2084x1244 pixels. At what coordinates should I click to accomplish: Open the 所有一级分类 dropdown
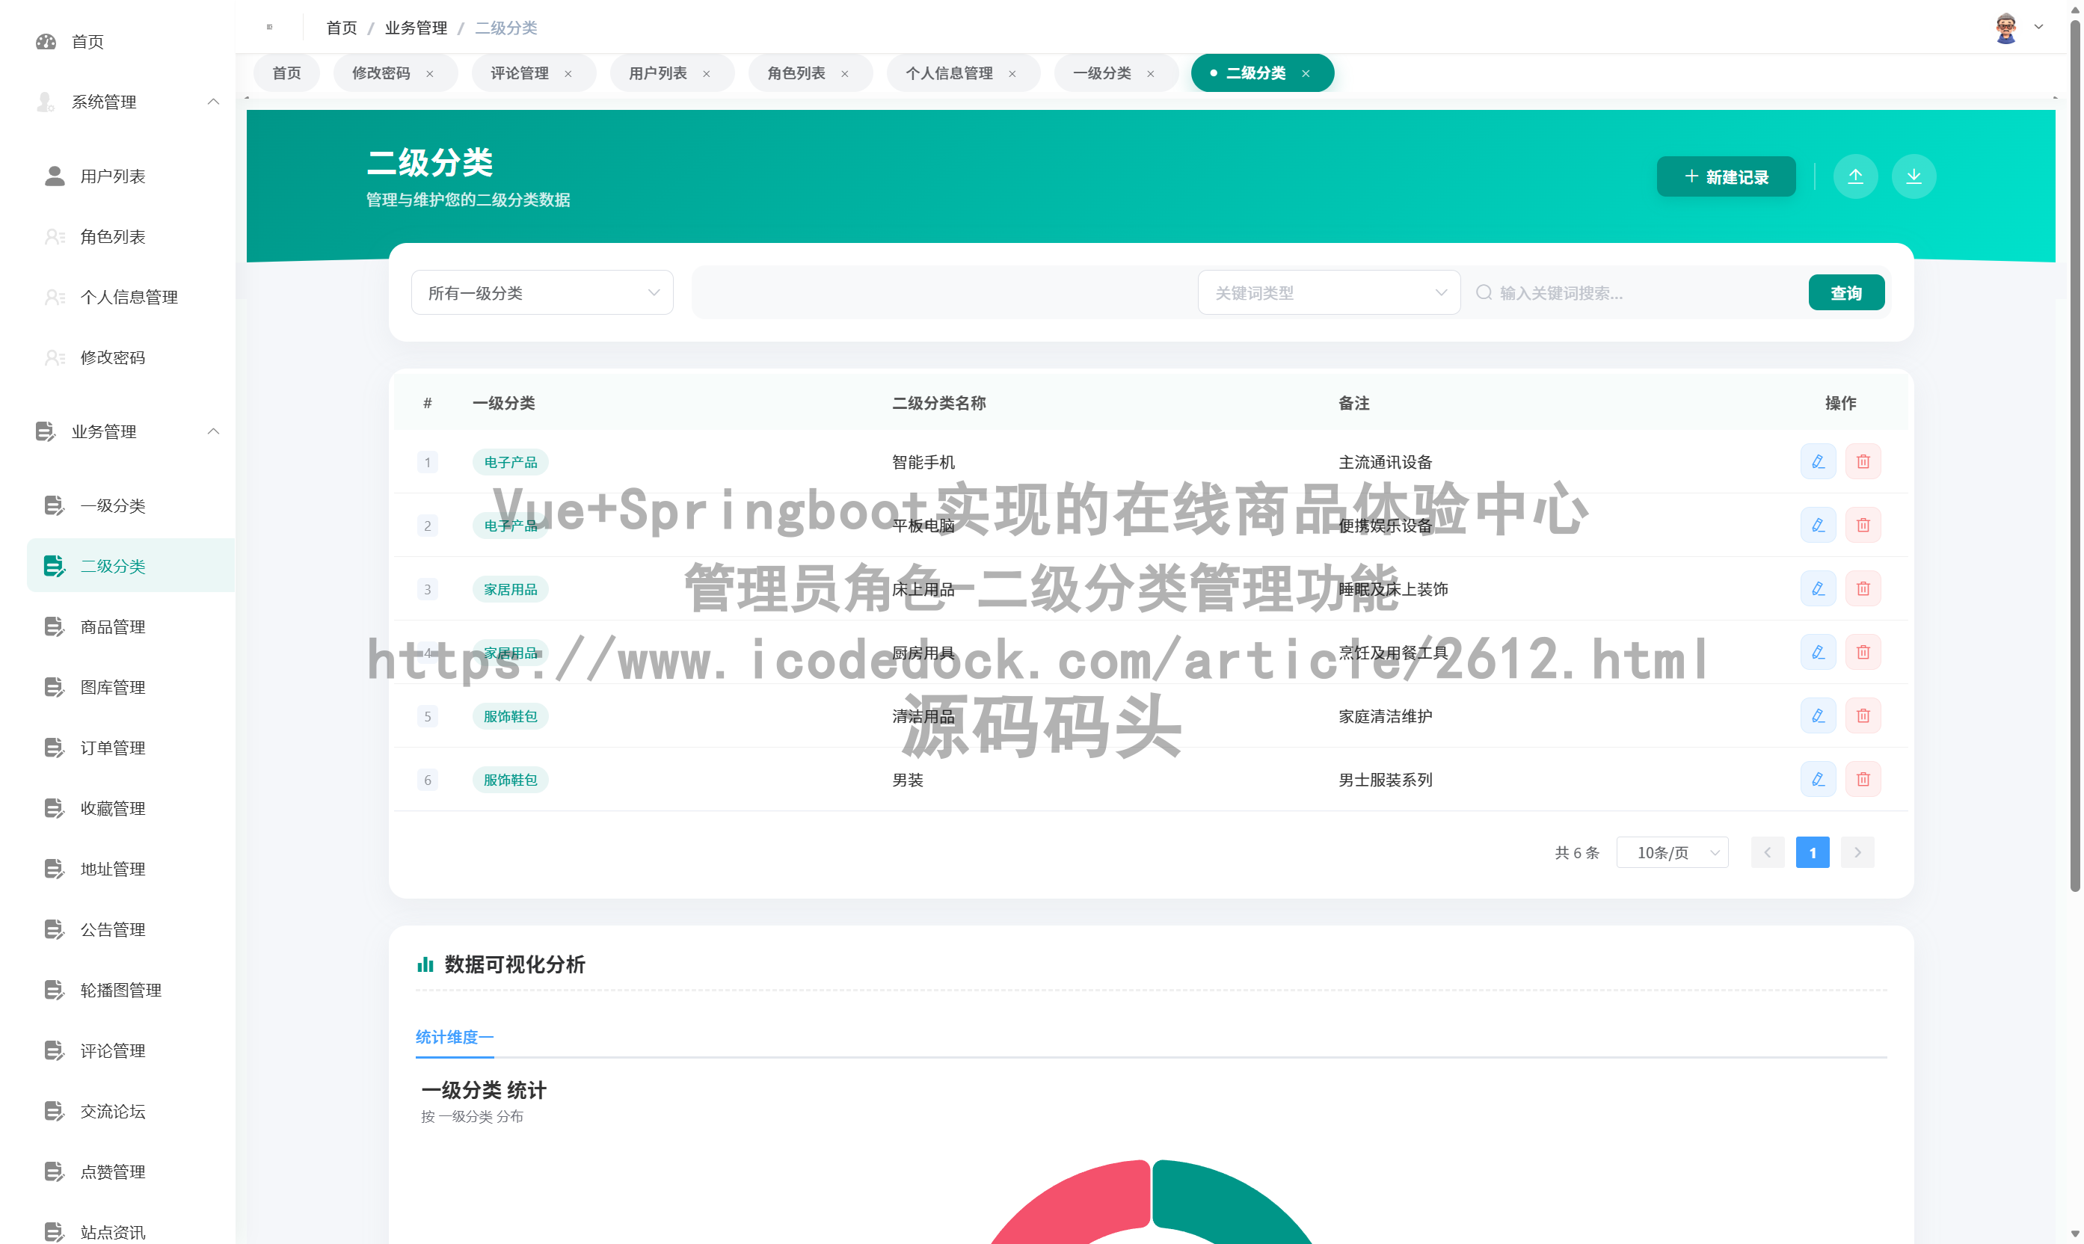tap(541, 292)
